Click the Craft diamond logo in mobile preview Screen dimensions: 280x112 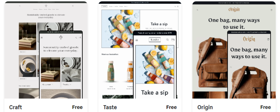[x=61, y=37]
